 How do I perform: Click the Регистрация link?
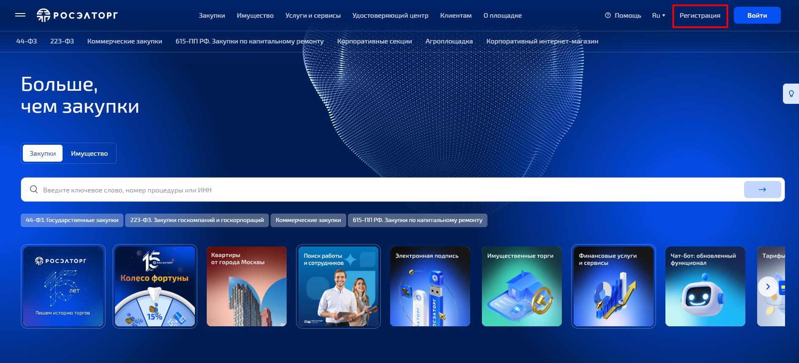coord(700,16)
